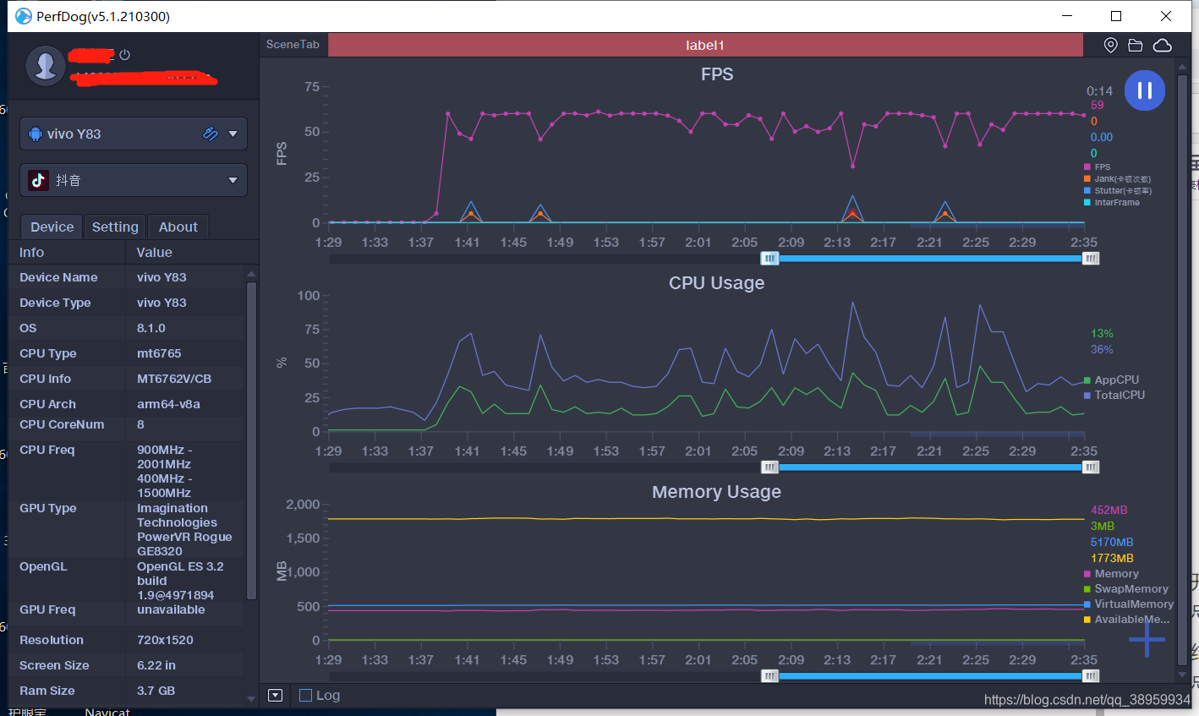This screenshot has width=1199, height=716.
Task: Click the link icon in vivo Y83 selector
Action: 211,134
